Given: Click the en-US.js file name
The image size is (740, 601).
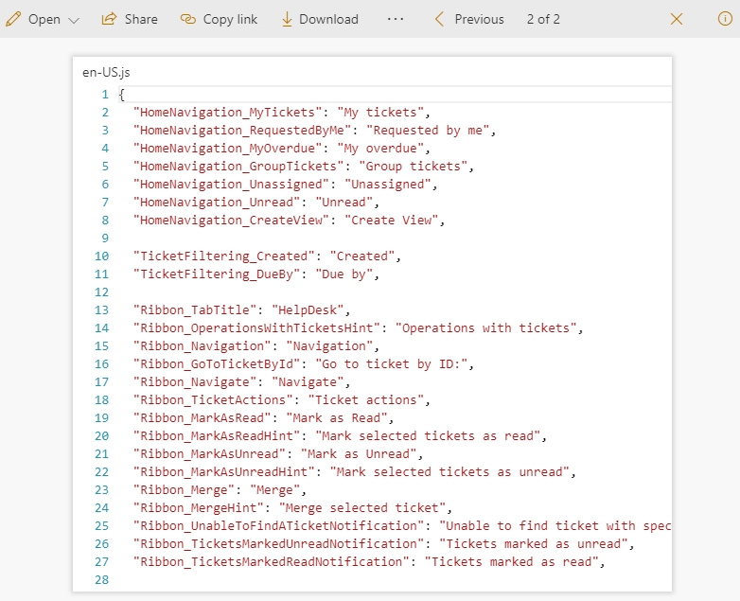Looking at the screenshot, I should tap(106, 72).
